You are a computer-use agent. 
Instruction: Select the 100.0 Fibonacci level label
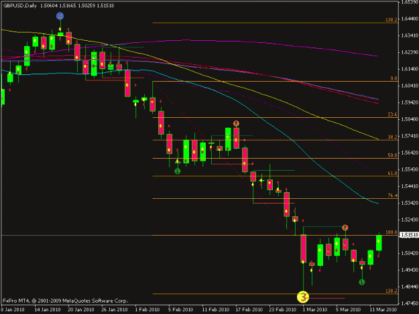[392, 232]
